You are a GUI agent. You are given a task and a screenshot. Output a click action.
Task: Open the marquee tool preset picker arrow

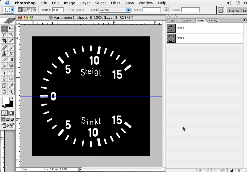tap(12, 10)
